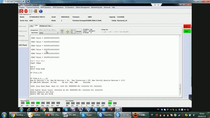Click the list icon left of COM SET
Viewport: 210px width, 118px height.
pos(73,31)
